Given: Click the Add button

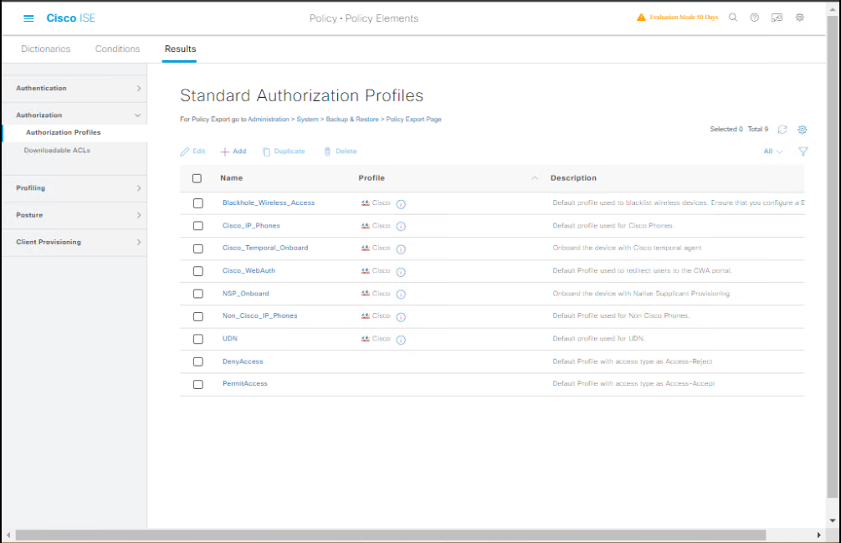Looking at the screenshot, I should coord(233,151).
